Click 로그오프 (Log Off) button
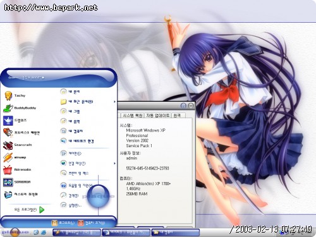 [63, 223]
